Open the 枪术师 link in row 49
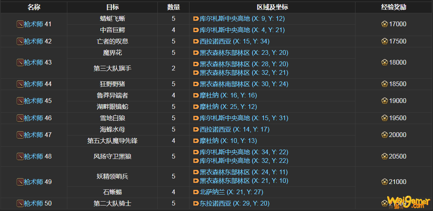The height and width of the screenshot is (211, 433). tap(33, 182)
